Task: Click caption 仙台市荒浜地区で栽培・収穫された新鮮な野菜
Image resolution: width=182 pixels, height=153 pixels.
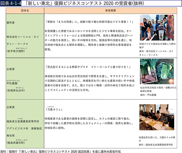Action: [x=158, y=89]
